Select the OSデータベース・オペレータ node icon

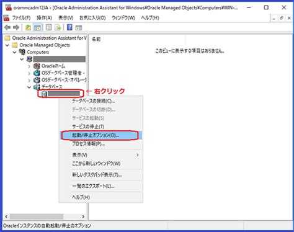click(37, 80)
